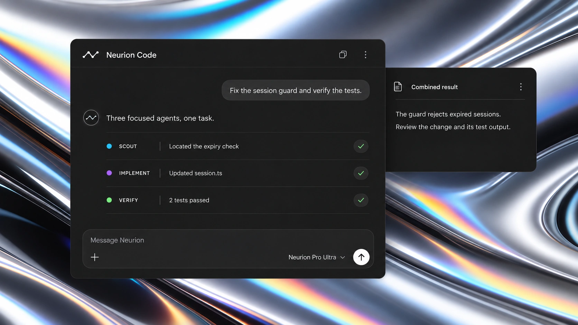Expand the Scout agent row
This screenshot has width=578, height=325.
(238, 146)
